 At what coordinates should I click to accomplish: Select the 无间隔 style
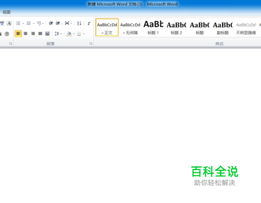pyautogui.click(x=130, y=27)
